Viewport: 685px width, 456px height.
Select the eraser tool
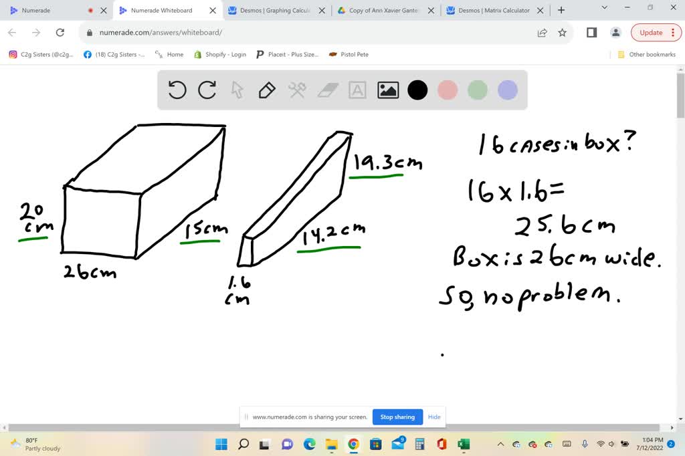tap(328, 90)
